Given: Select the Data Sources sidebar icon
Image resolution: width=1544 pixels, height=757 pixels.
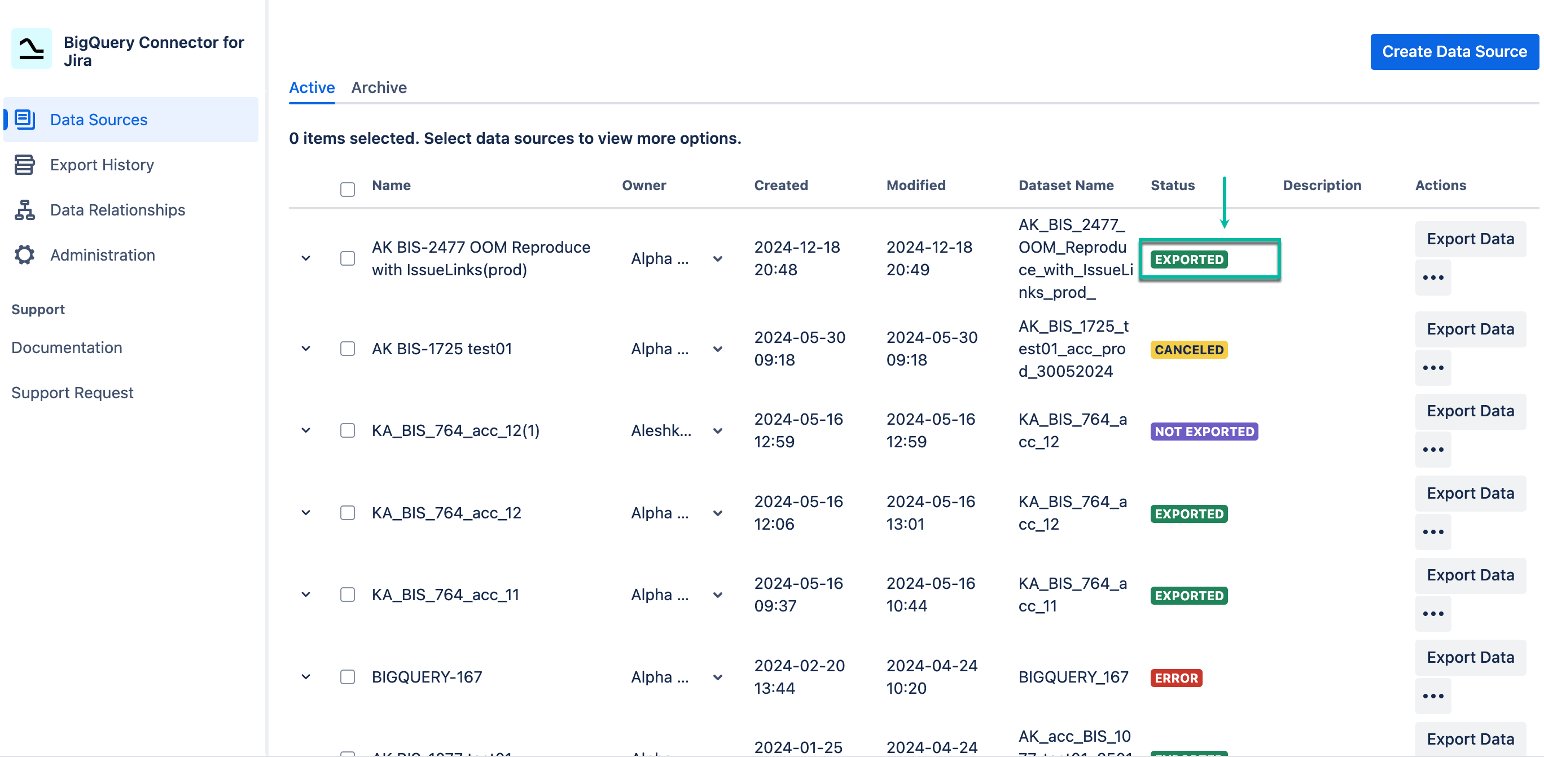Looking at the screenshot, I should [x=24, y=119].
